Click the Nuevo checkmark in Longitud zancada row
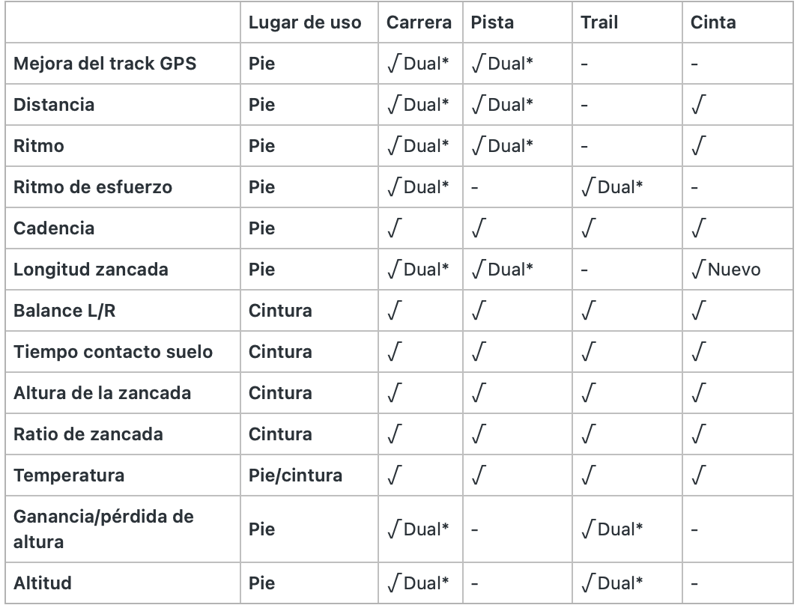 726,269
